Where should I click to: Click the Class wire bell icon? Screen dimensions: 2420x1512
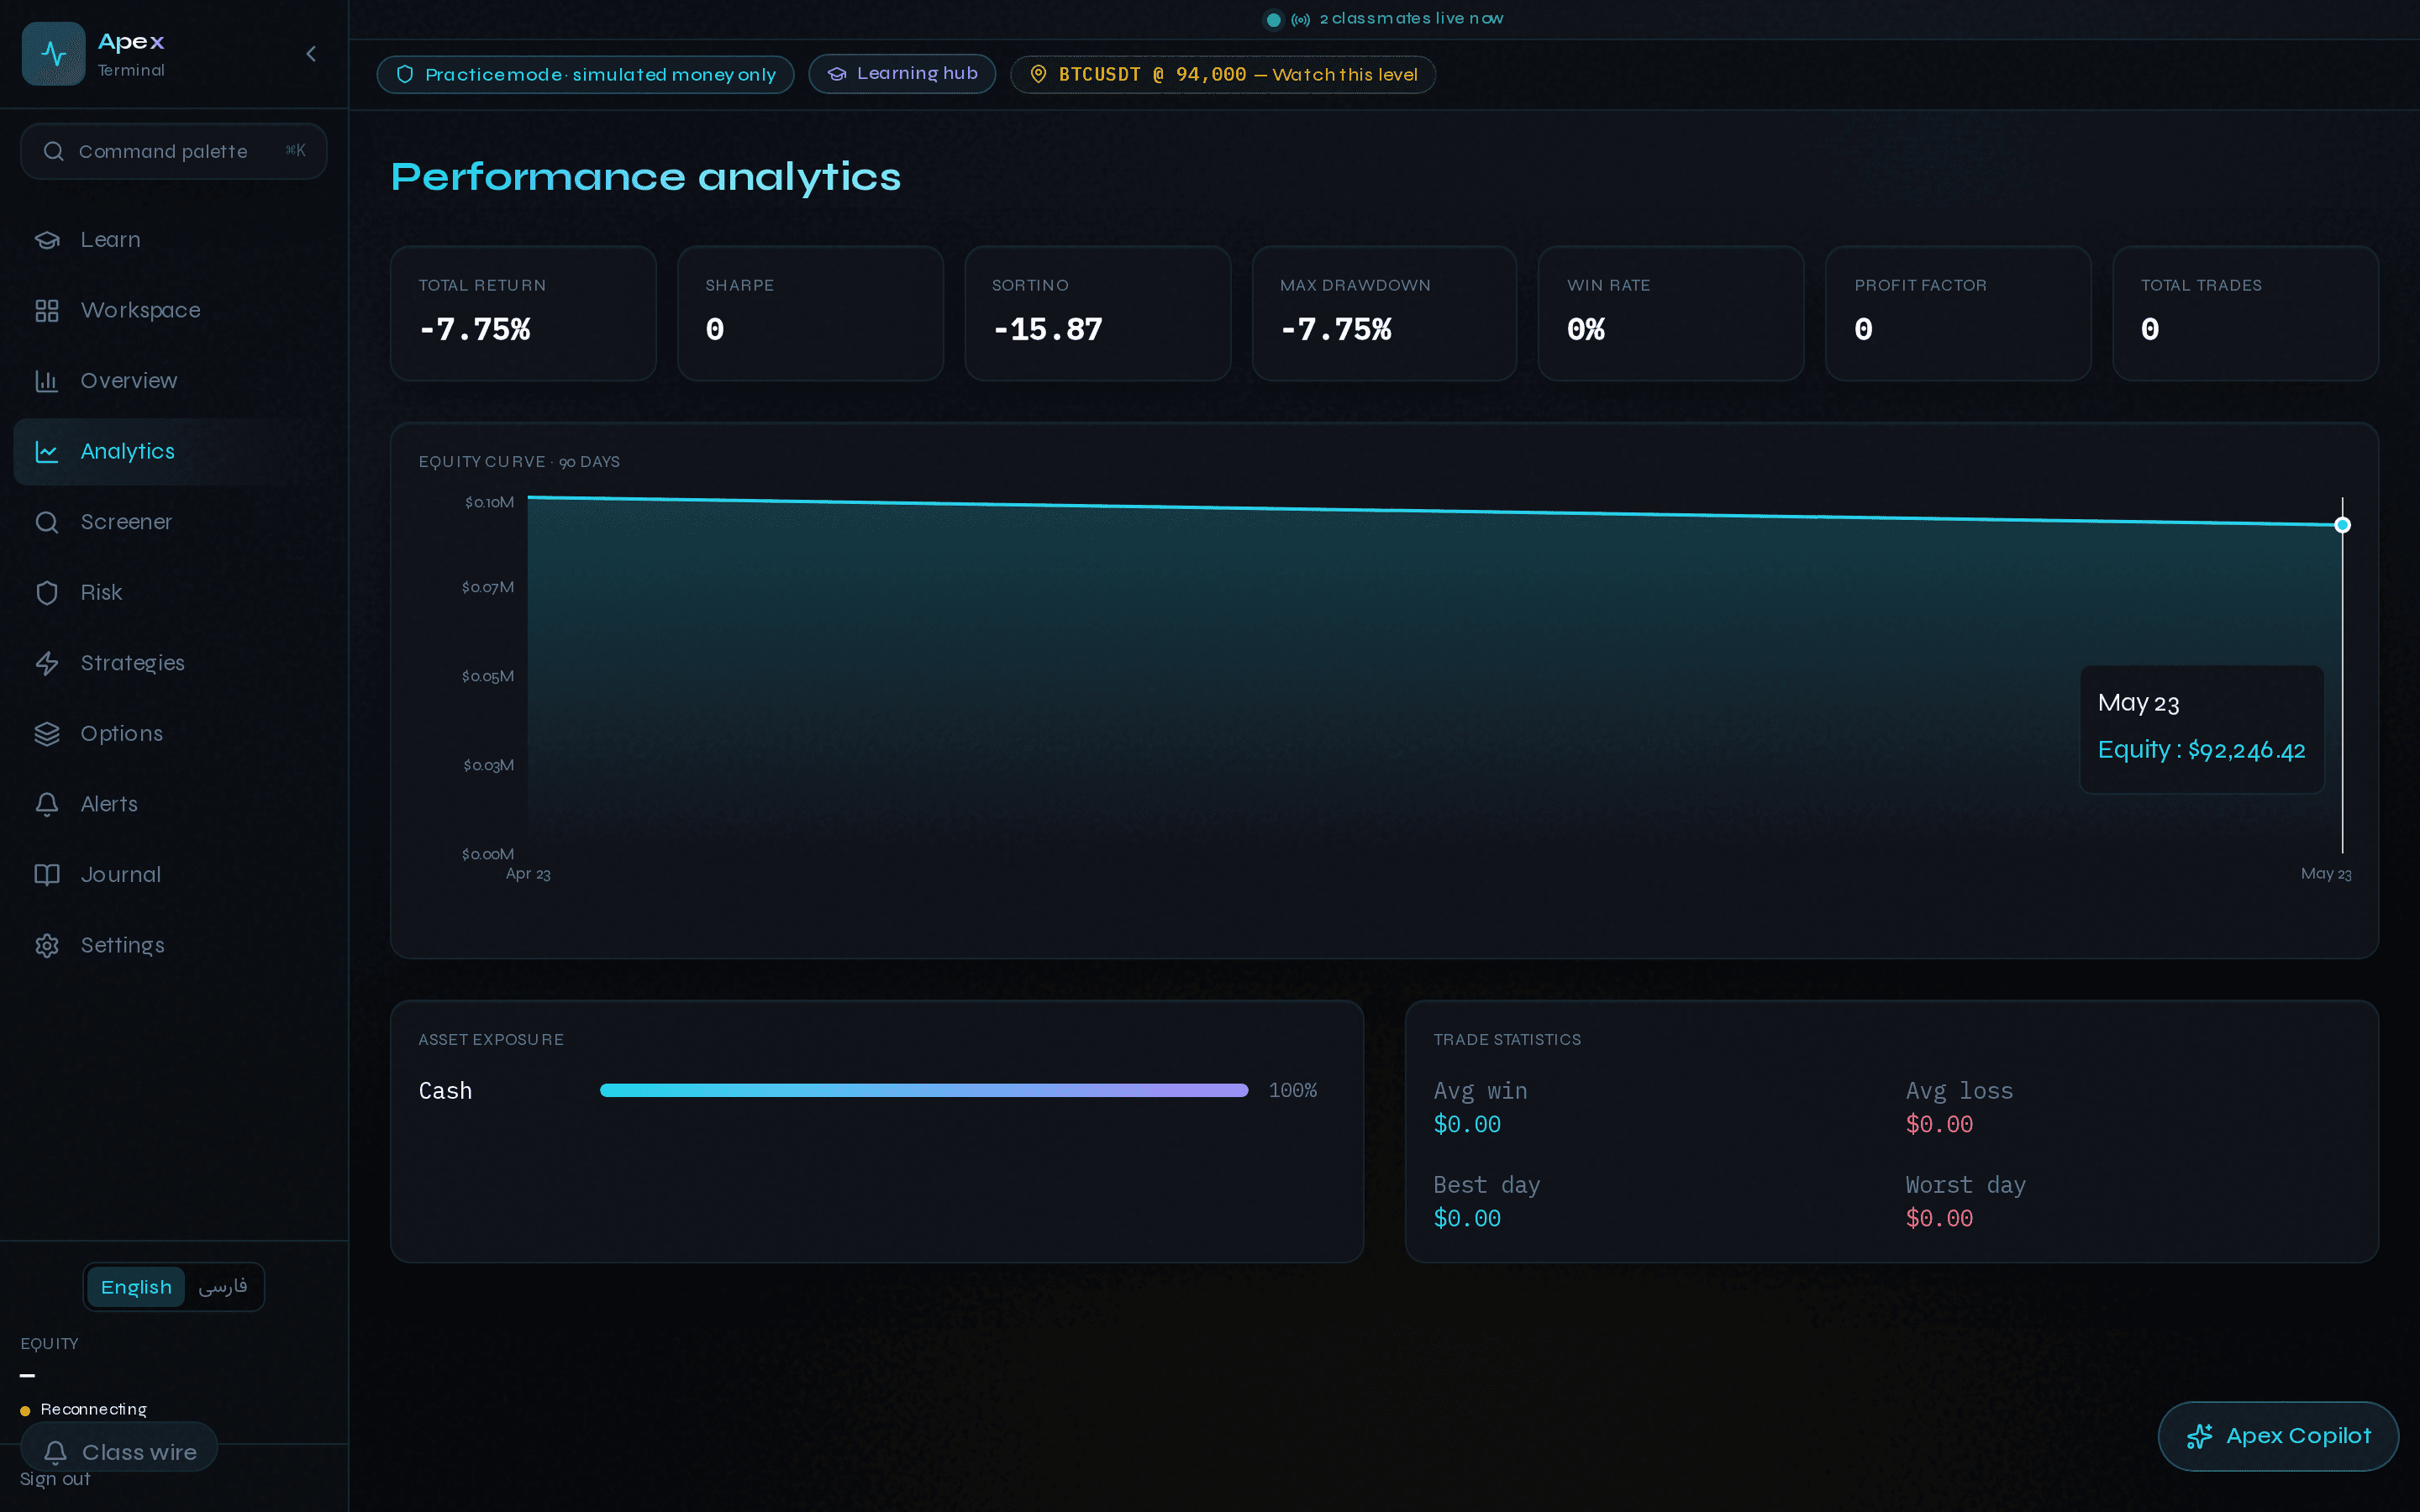(55, 1452)
